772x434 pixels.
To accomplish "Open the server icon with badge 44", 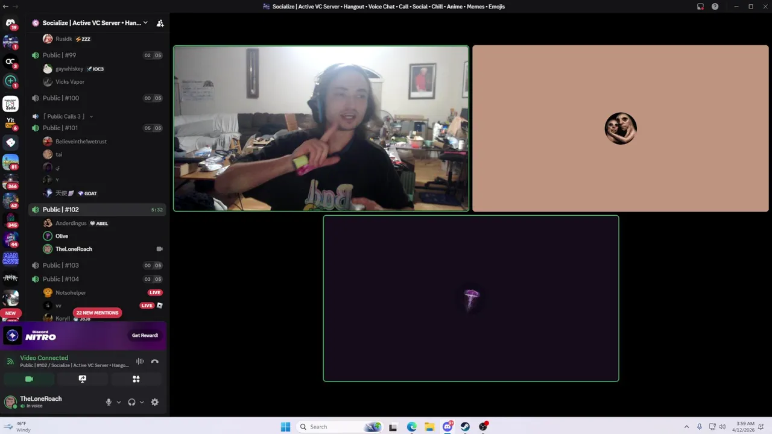I will point(10,239).
